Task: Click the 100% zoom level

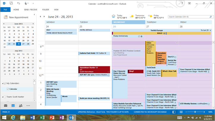Action: (x=210, y=112)
